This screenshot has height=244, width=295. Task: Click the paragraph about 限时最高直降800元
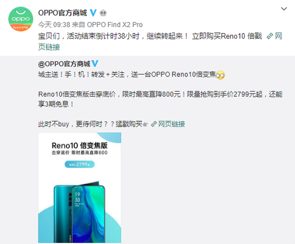point(160,99)
